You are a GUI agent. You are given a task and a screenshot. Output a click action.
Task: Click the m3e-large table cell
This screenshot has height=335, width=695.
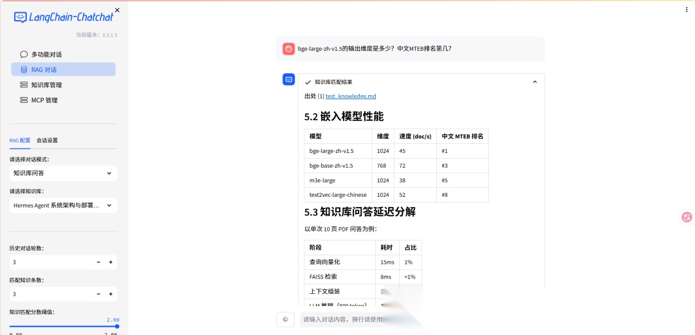point(338,180)
